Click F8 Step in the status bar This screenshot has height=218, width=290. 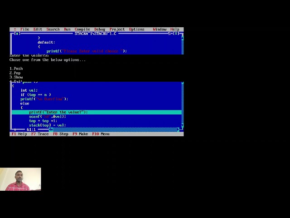click(61, 134)
